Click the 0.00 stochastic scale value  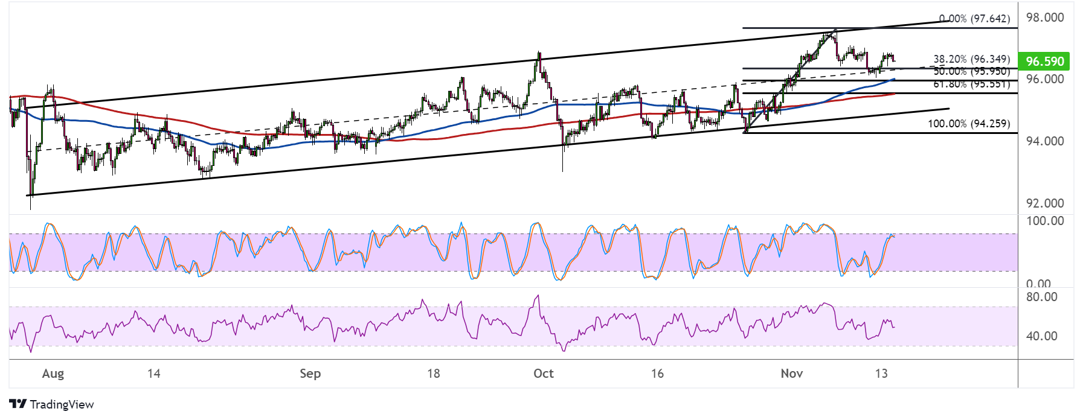(1039, 284)
